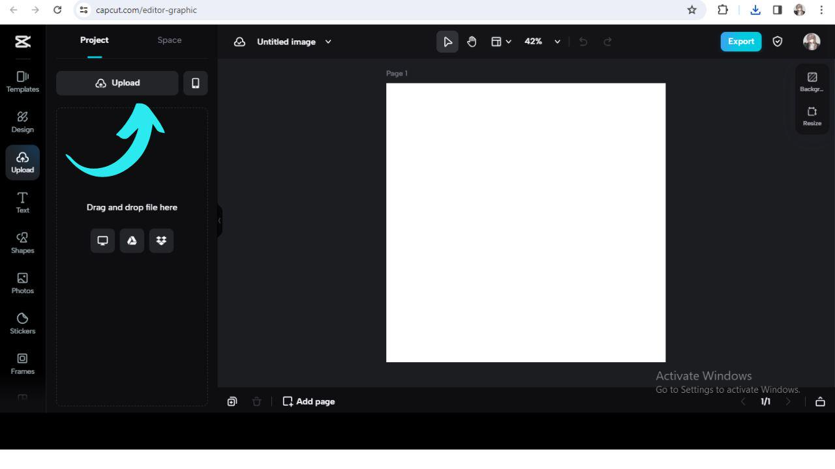Screen dimensions: 835x469
Task: Select the Shapes tool
Action: 22,242
